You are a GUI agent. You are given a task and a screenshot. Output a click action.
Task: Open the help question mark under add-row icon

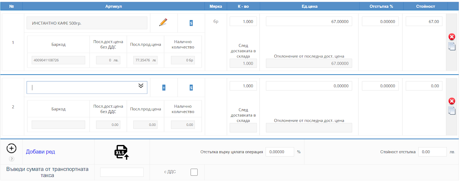pos(11,159)
